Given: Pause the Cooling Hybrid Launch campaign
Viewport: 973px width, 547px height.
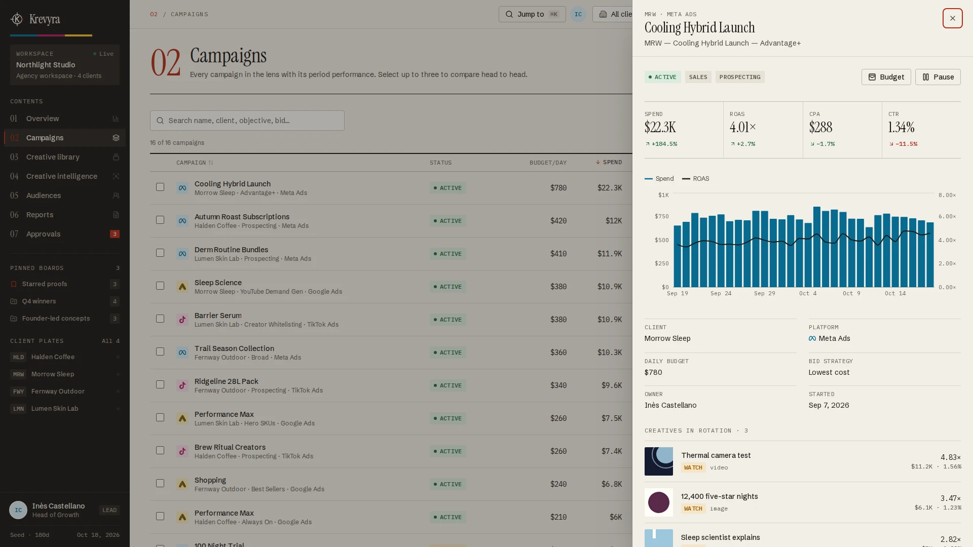Looking at the screenshot, I should pyautogui.click(x=938, y=77).
